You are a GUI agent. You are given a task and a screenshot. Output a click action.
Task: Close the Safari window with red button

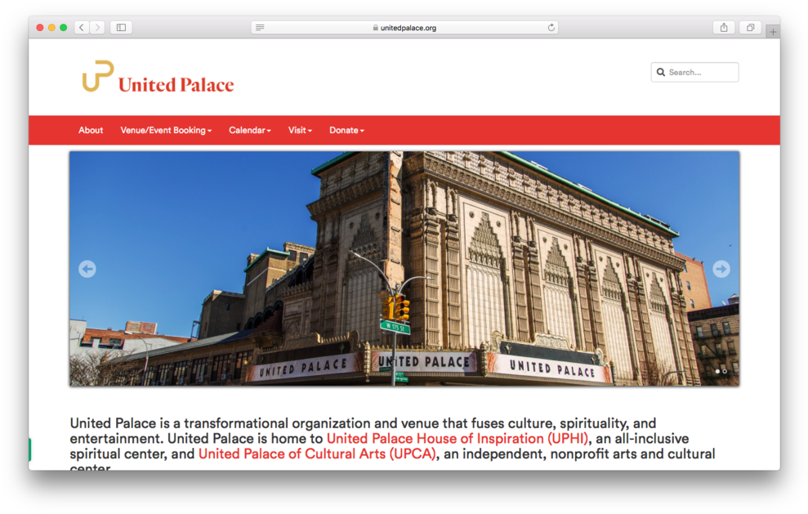[40, 27]
